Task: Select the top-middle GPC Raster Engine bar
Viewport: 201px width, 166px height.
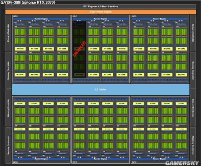Action: [x=100, y=19]
